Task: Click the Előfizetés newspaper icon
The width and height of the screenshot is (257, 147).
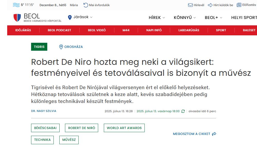Action: click(239, 5)
